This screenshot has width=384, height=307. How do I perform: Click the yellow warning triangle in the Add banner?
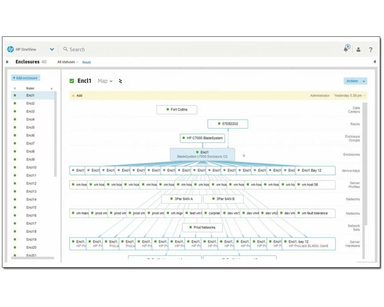pos(74,96)
